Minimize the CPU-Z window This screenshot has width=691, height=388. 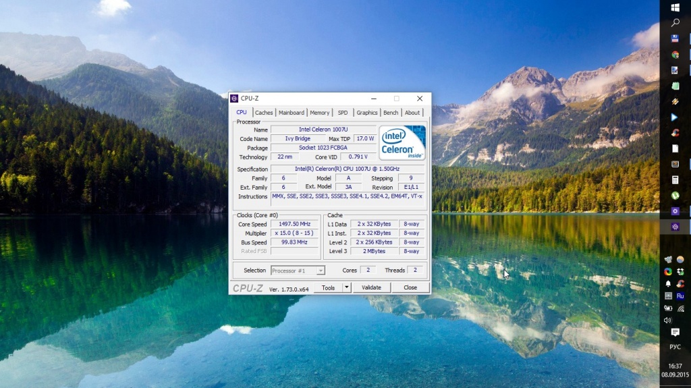click(374, 99)
